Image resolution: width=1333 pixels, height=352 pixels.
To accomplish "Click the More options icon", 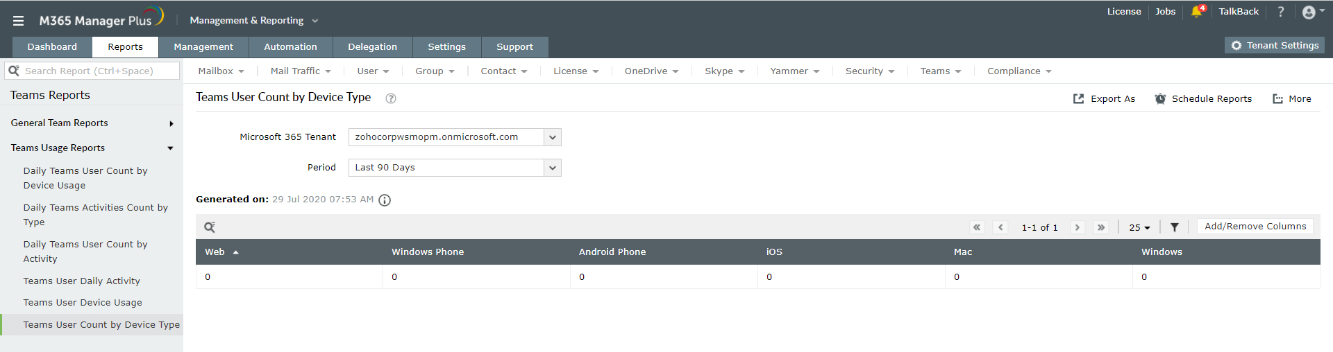I will tap(1277, 99).
